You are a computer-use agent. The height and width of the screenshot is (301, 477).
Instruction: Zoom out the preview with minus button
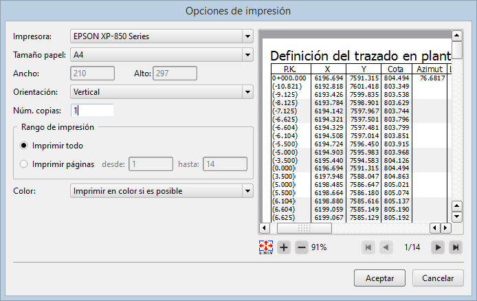coord(302,247)
